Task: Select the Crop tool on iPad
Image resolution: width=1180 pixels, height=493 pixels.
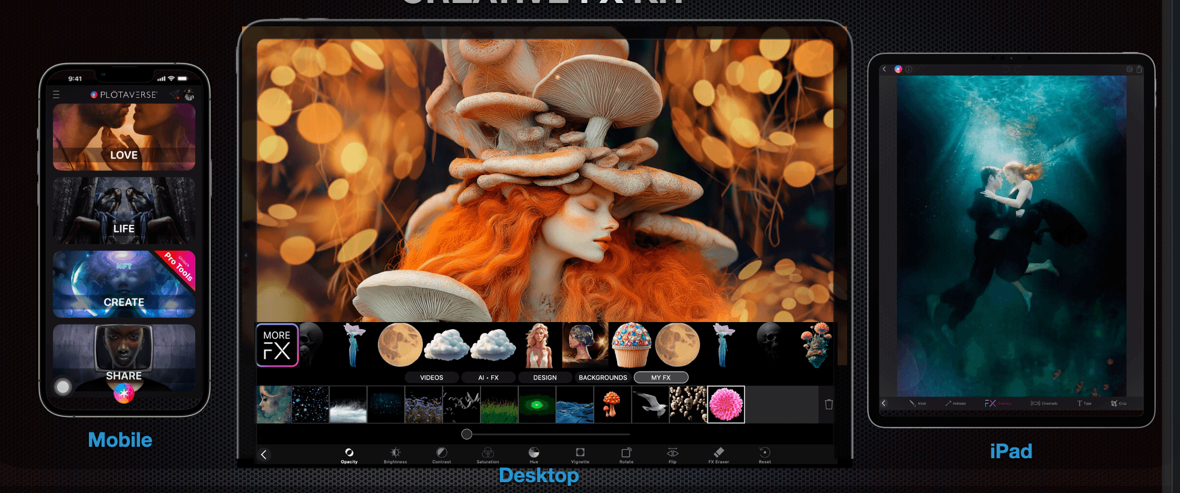Action: (x=1119, y=403)
